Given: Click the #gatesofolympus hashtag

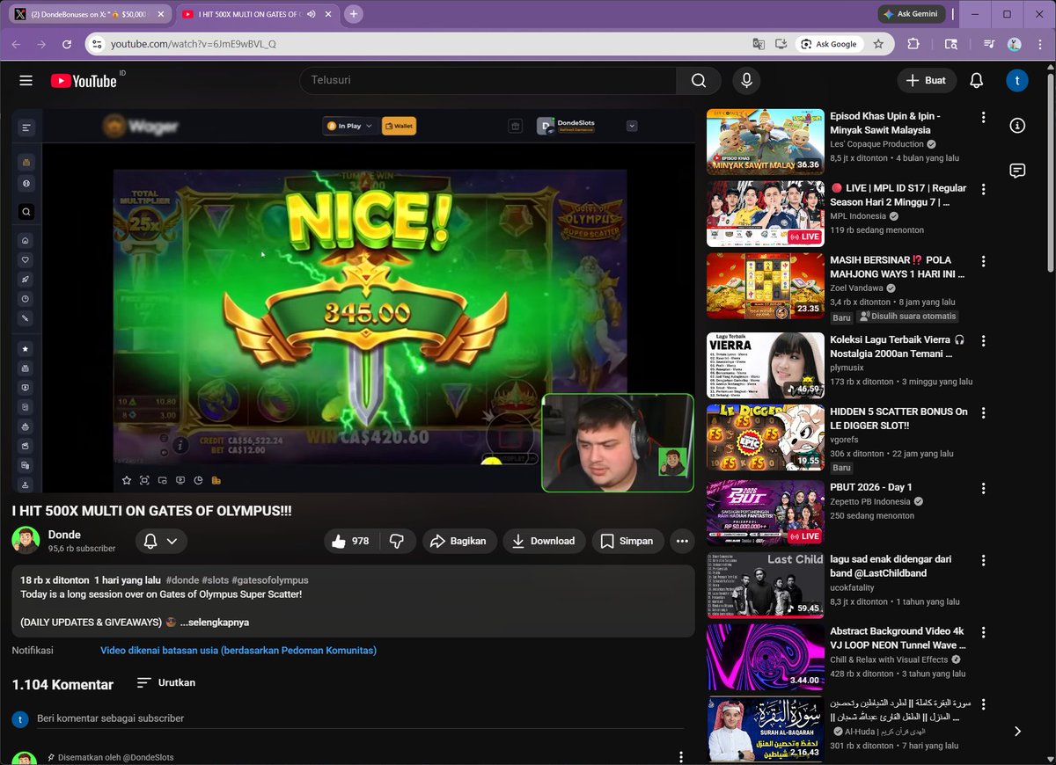Looking at the screenshot, I should point(270,580).
